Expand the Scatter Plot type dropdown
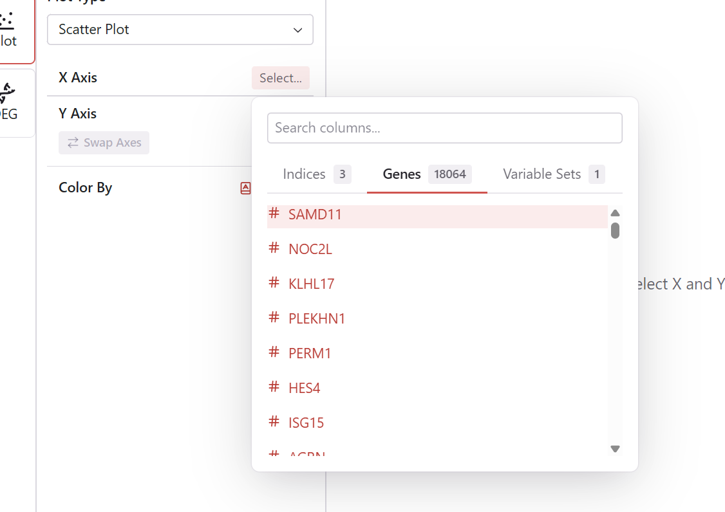 (x=180, y=30)
